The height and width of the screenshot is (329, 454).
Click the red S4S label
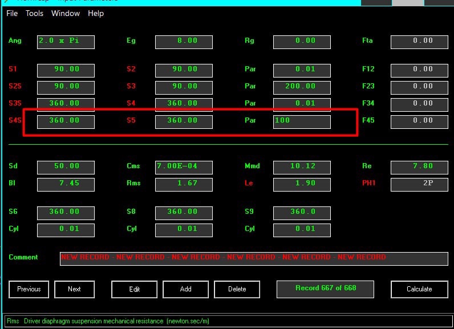coord(15,120)
